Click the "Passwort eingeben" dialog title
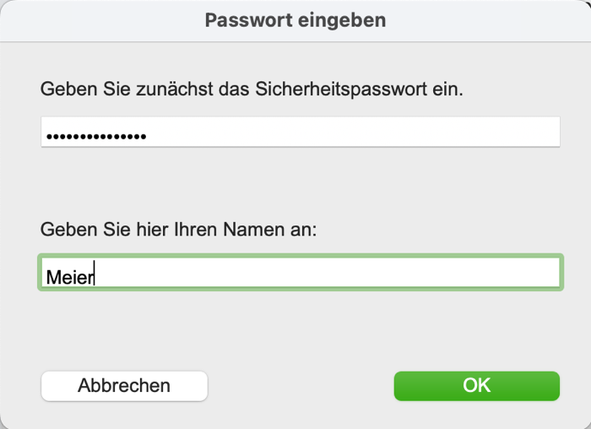 [295, 20]
